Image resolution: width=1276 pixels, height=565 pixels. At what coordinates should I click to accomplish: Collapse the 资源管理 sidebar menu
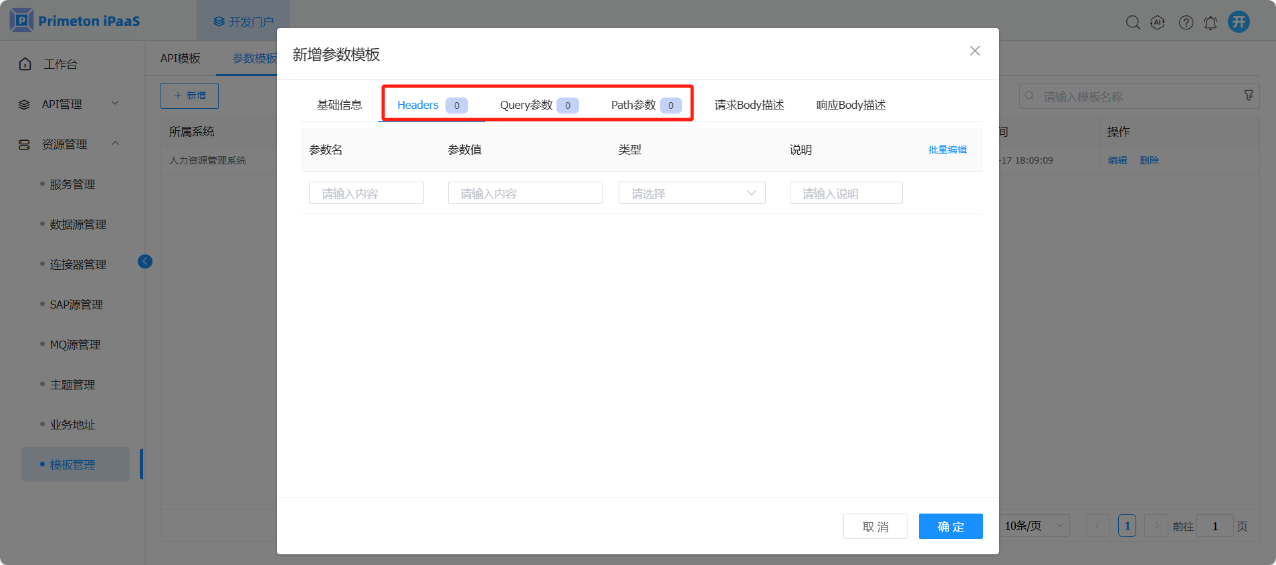pos(70,144)
